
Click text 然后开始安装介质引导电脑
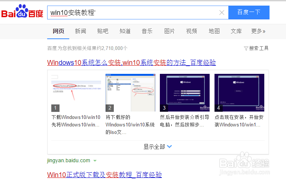[x=185, y=121]
